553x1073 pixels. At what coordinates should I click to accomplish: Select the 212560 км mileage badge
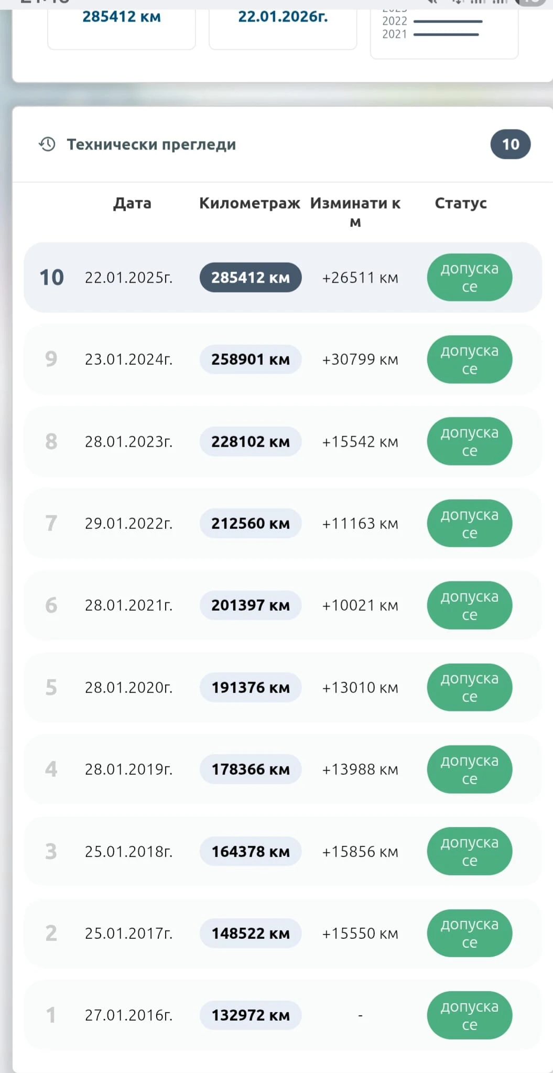tap(251, 523)
